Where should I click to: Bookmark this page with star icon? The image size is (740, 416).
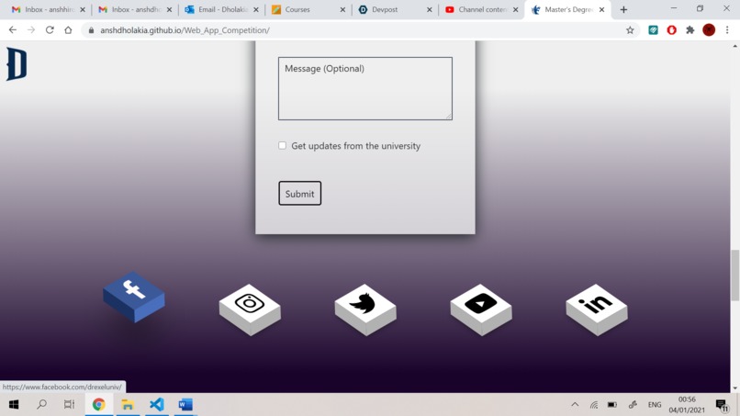tap(630, 30)
